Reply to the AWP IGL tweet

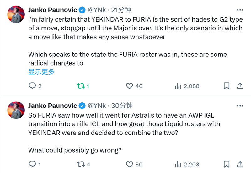[32, 164]
